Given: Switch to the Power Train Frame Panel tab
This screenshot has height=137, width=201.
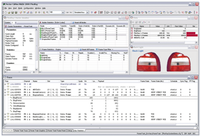Looking at the screenshot, I should pos(57,131).
